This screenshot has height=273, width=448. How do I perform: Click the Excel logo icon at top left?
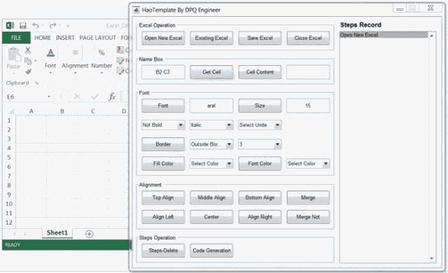pos(10,26)
